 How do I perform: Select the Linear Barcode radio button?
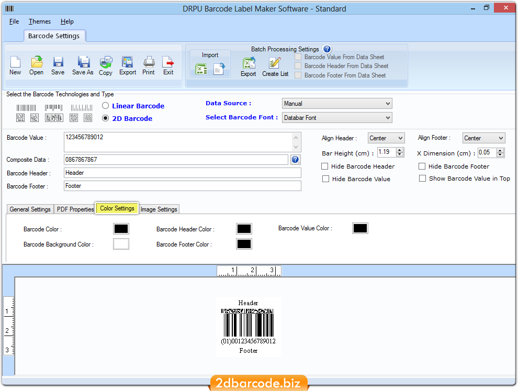tap(105, 106)
